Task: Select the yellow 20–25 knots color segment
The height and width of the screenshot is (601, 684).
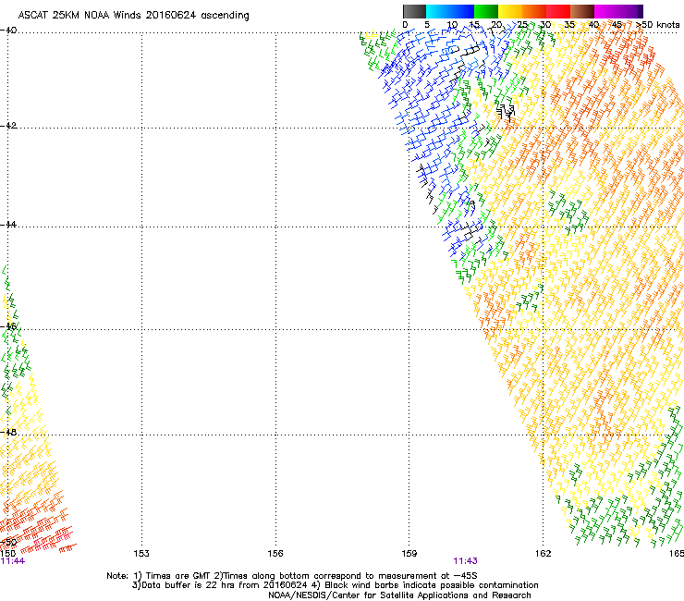Action: tap(510, 11)
